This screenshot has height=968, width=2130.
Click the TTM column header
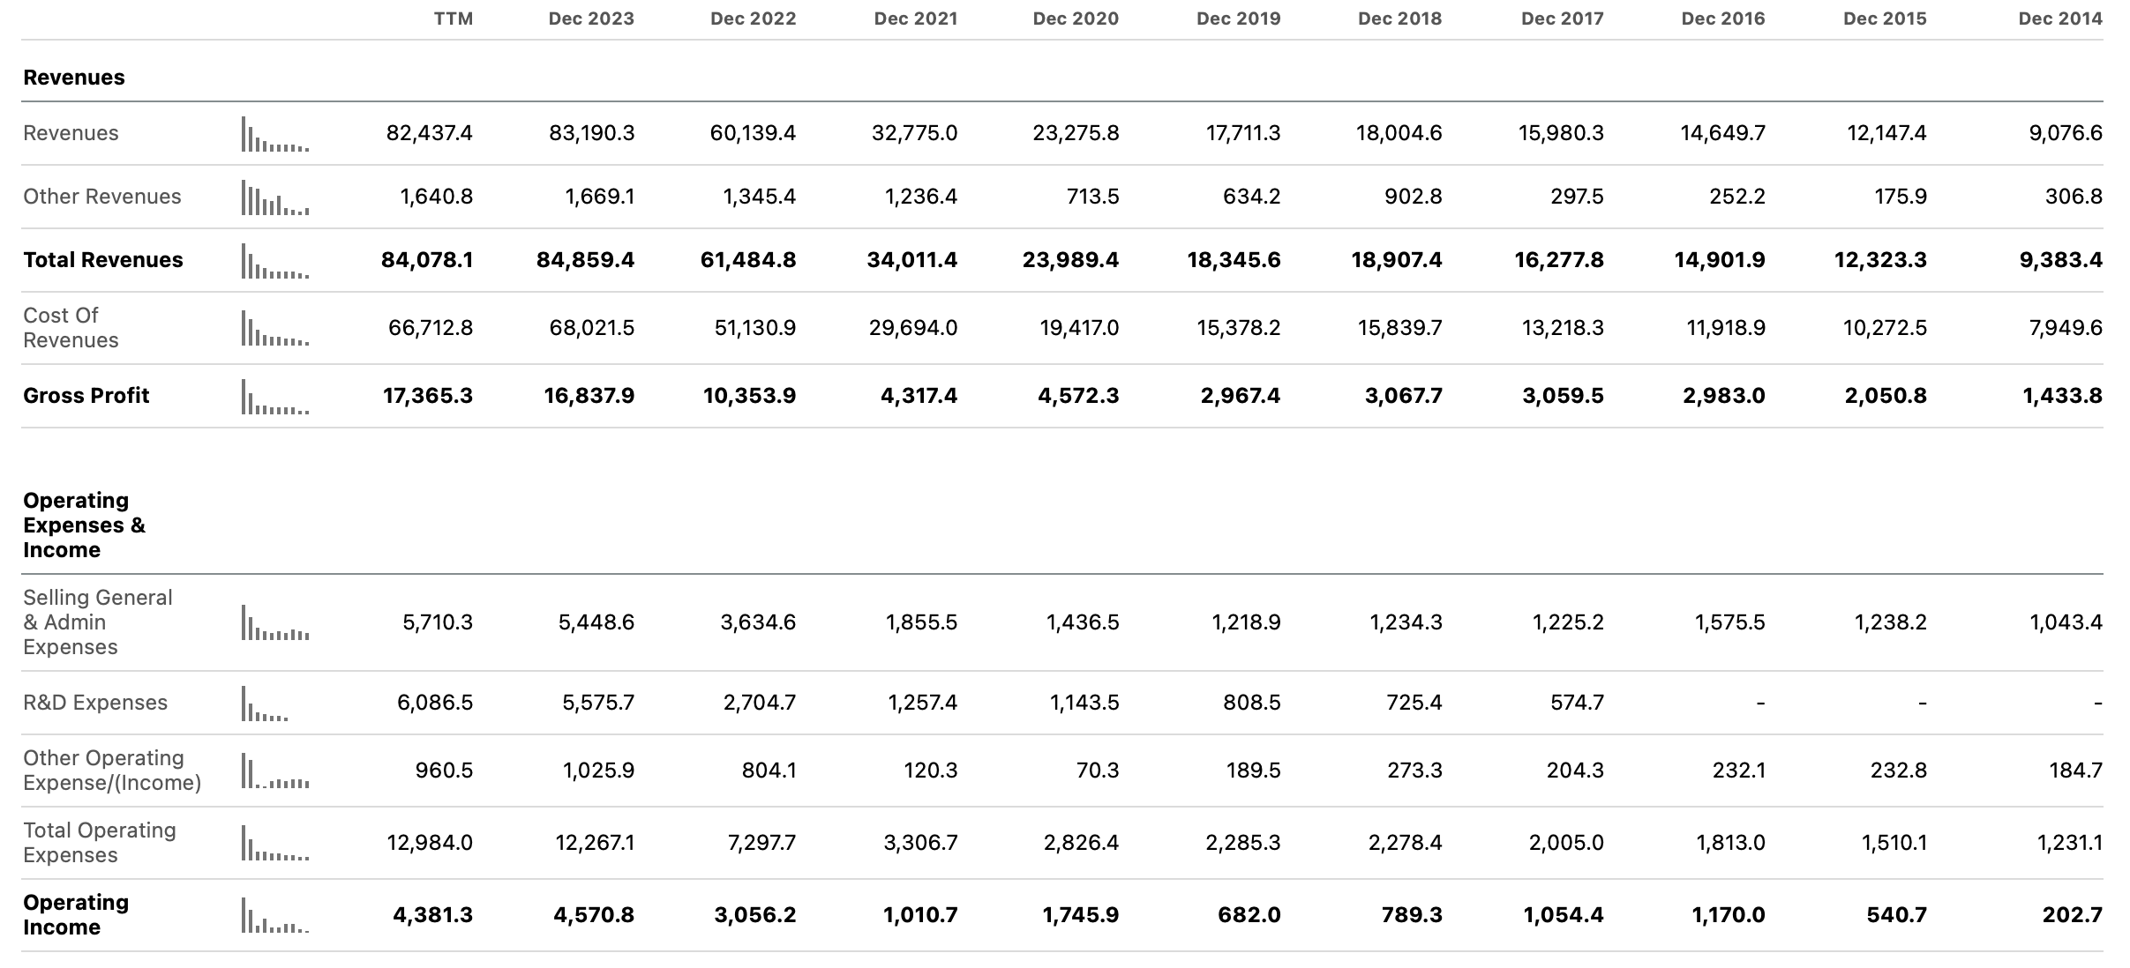coord(454,18)
